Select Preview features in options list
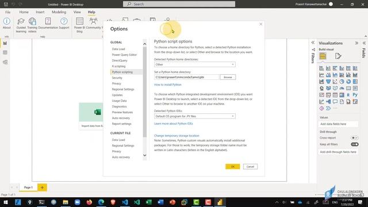368x207 pixels. point(122,112)
